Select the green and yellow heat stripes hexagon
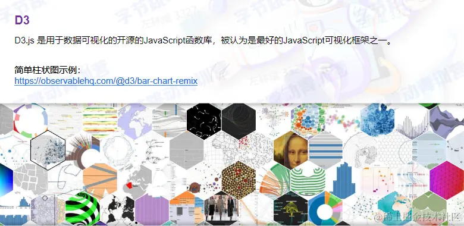 [100, 121]
